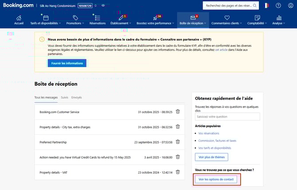Click the eye icon beside property ID
The width and height of the screenshot is (297, 190).
[x=103, y=6]
